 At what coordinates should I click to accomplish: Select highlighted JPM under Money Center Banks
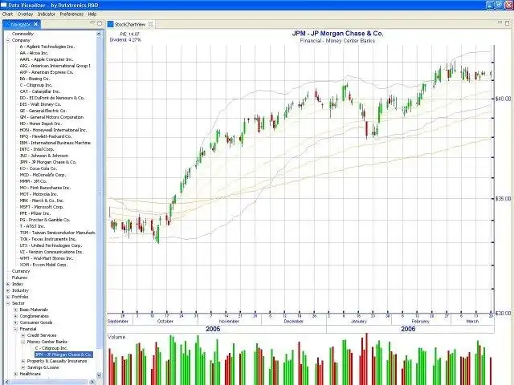[x=63, y=355]
